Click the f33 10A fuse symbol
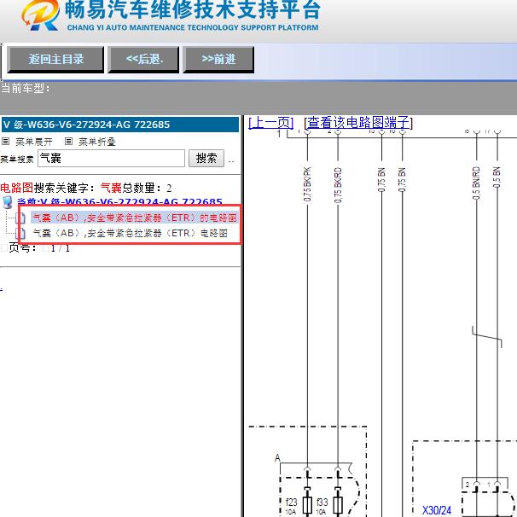Viewport: 517px width, 517px height. coord(338,504)
